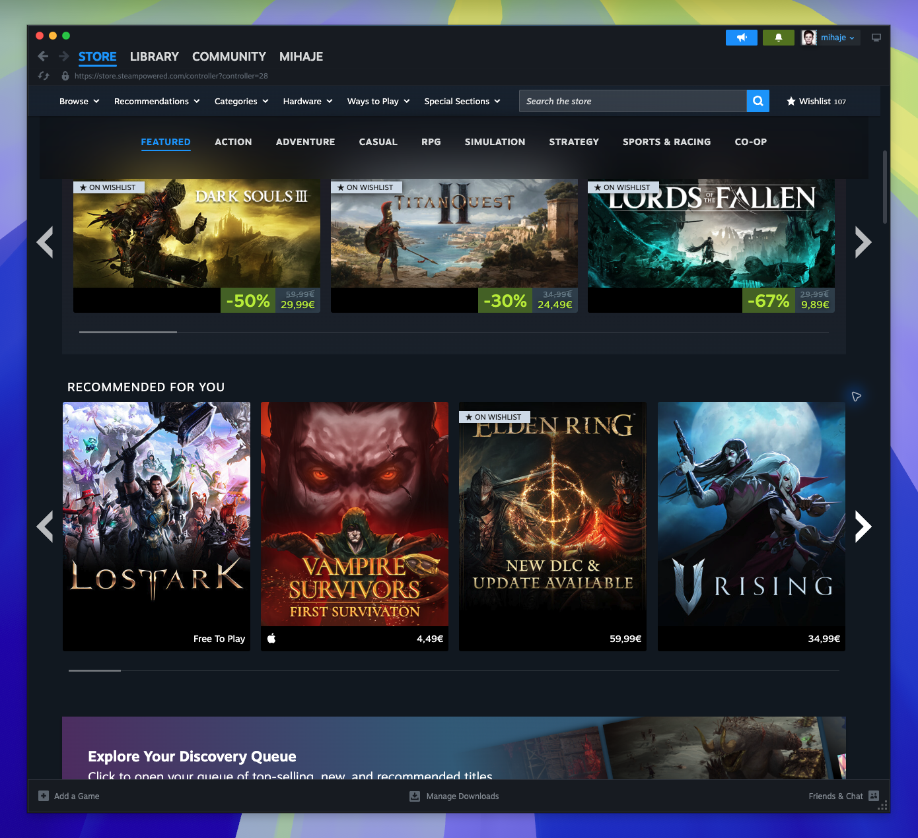Go to the COMMUNITY tab
This screenshot has width=918, height=838.
(x=229, y=57)
